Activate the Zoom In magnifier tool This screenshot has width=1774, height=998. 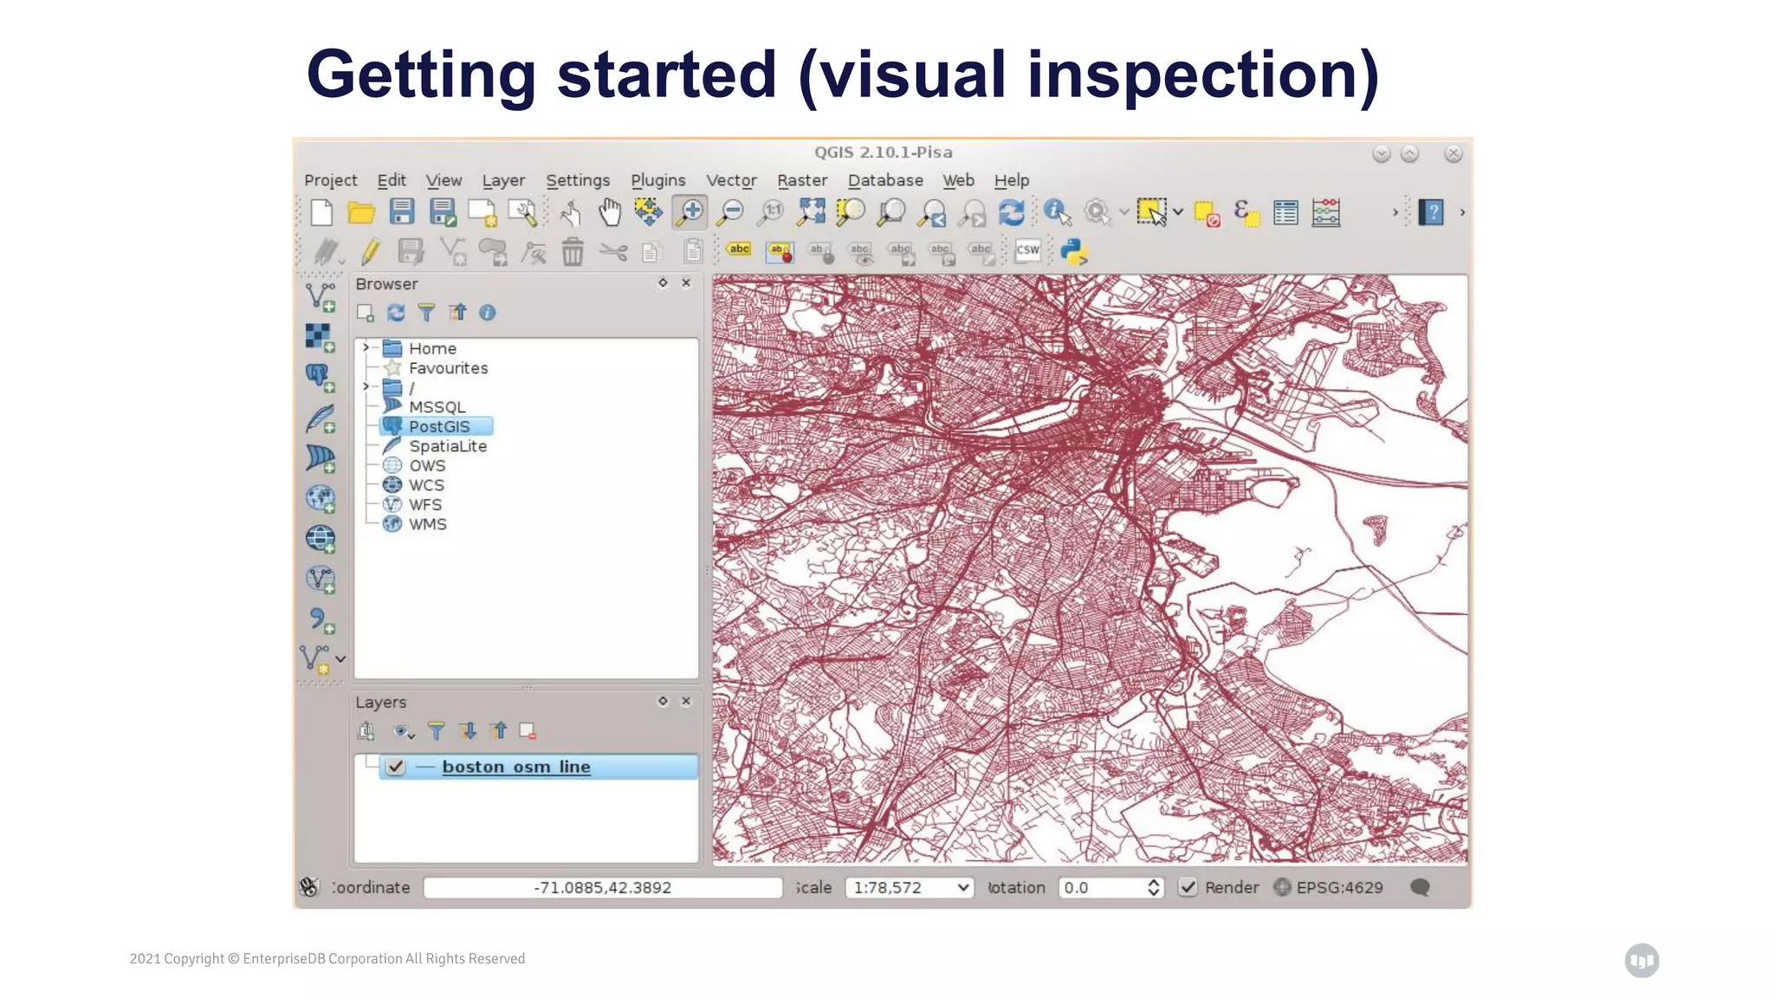(690, 212)
